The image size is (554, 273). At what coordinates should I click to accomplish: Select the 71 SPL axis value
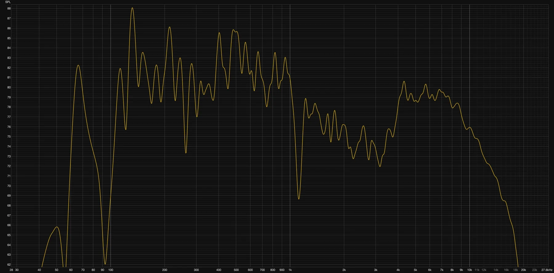9,176
